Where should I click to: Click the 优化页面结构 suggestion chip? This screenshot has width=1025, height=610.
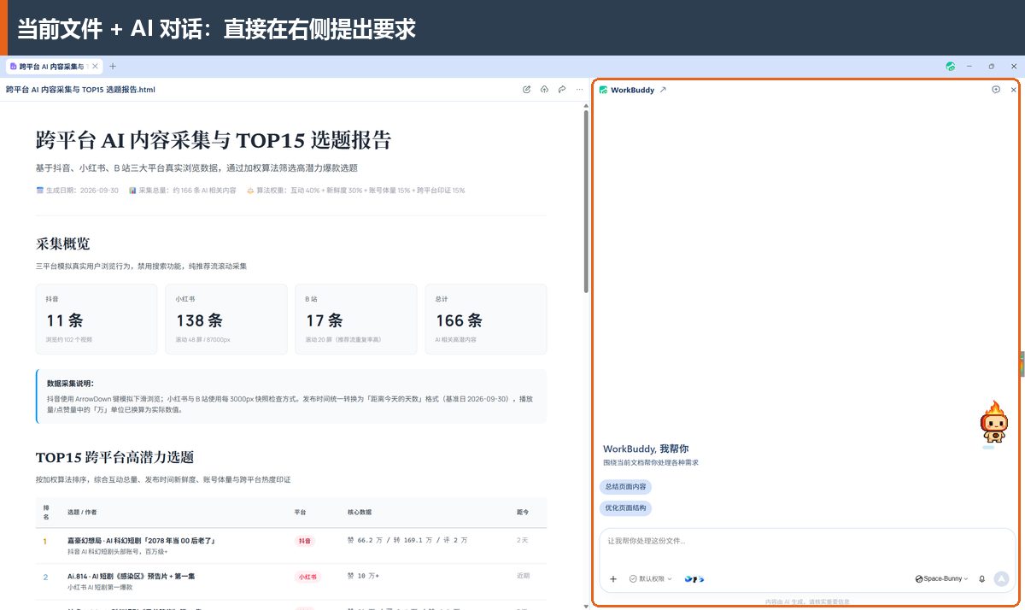pos(626,507)
